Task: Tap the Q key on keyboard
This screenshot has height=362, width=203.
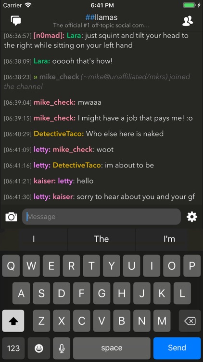Action: coord(11,266)
